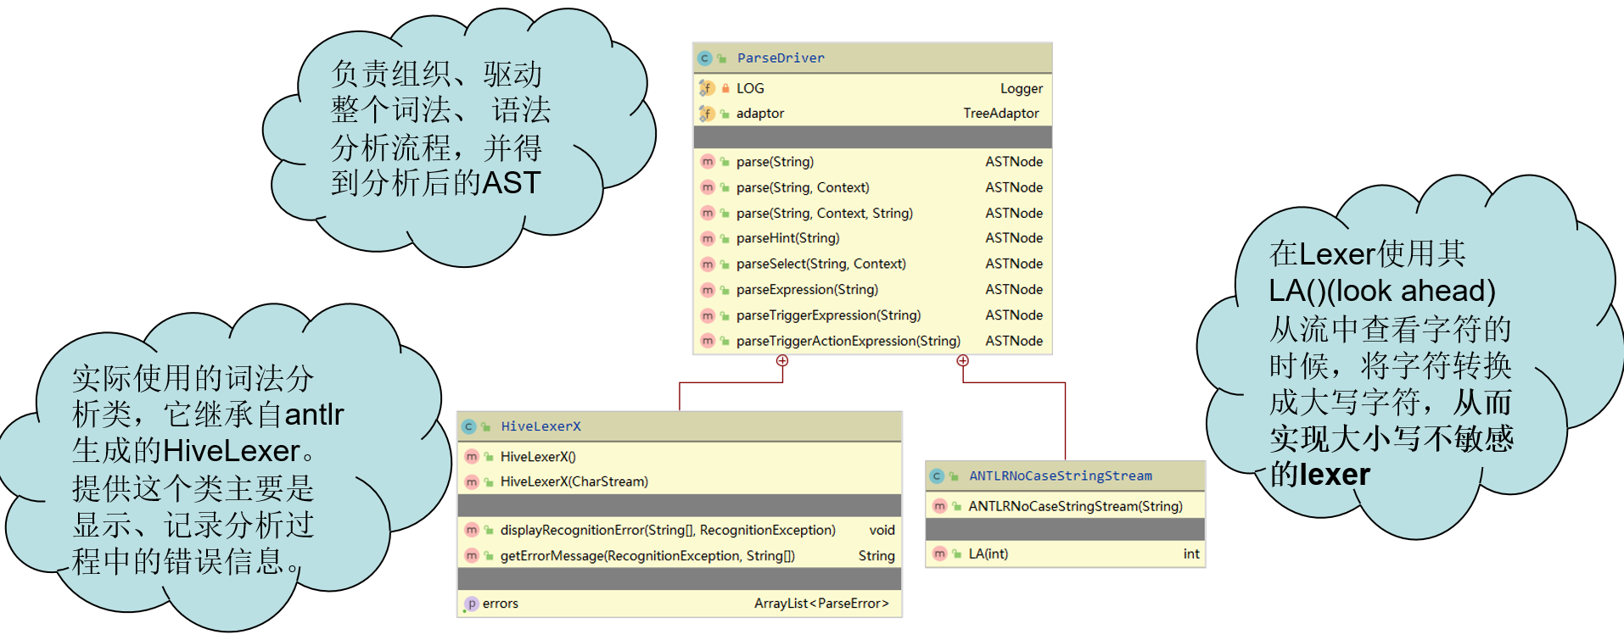Click method icon beside parse(String, Context)
The image size is (1624, 640).
tap(708, 187)
